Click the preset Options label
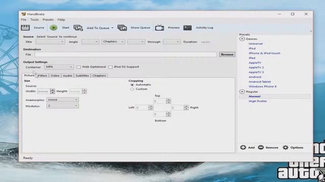The height and width of the screenshot is (182, 325). tap(297, 148)
